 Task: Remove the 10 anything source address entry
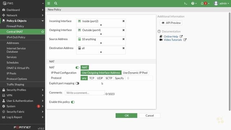click(123, 39)
